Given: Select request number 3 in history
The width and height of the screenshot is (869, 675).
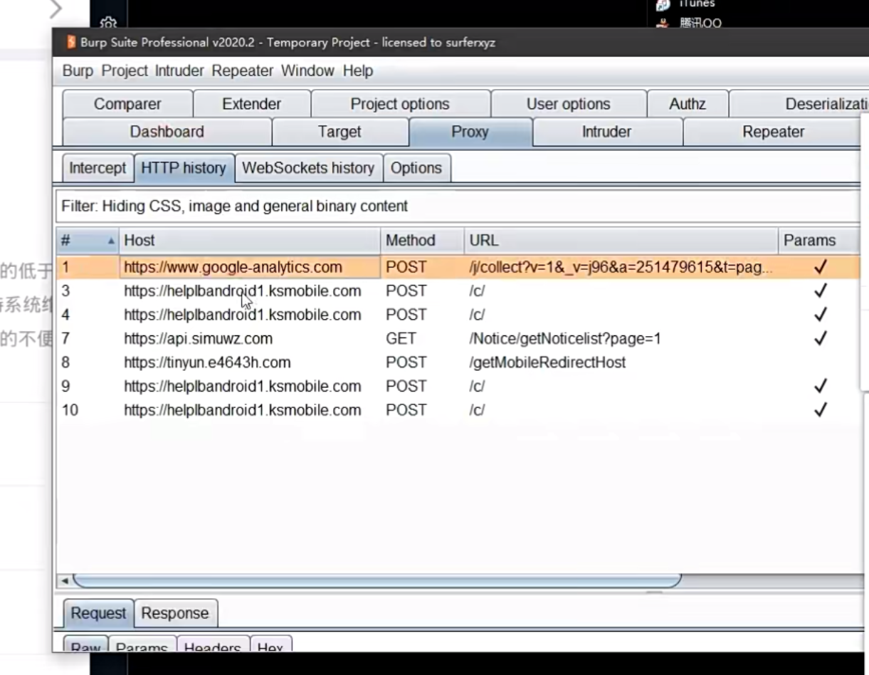Looking at the screenshot, I should click(458, 291).
